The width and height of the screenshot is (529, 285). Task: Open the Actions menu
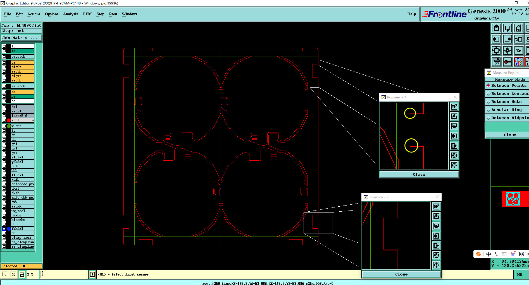point(34,14)
